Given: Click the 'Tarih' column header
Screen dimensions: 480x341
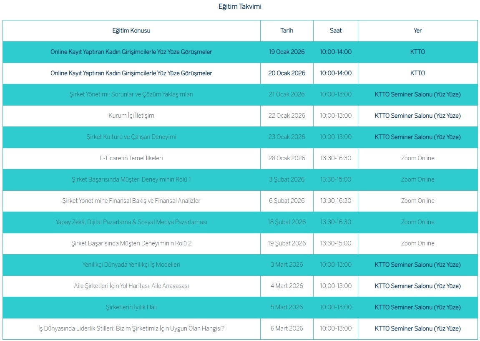Looking at the screenshot, I should coord(286,30).
